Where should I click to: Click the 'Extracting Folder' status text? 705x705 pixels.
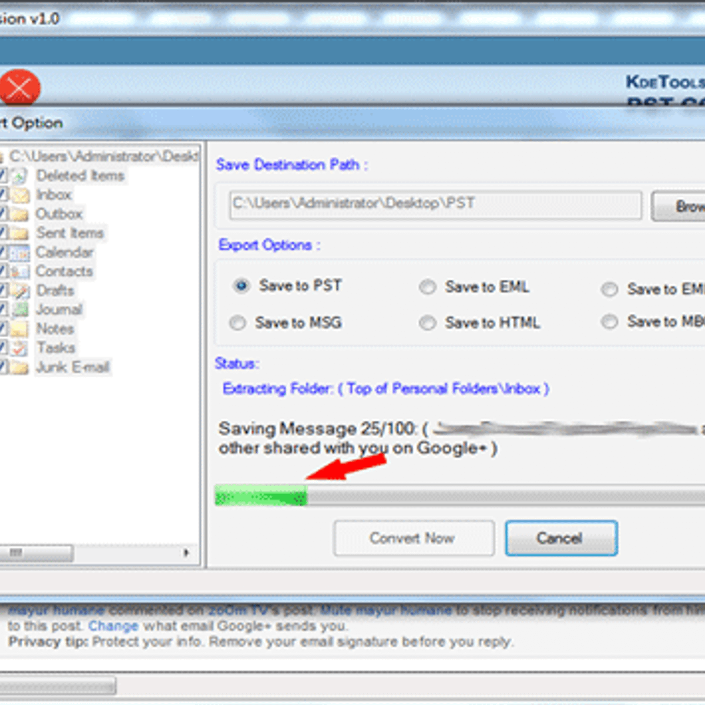pyautogui.click(x=385, y=389)
